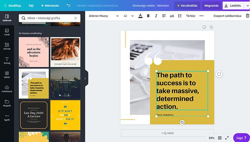250x142 pixels.
Task: Select the red hair photo template
Action: (x=65, y=52)
